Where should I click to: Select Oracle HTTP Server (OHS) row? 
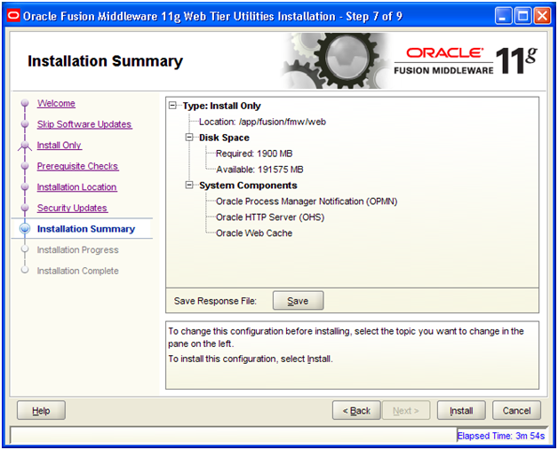(x=270, y=217)
